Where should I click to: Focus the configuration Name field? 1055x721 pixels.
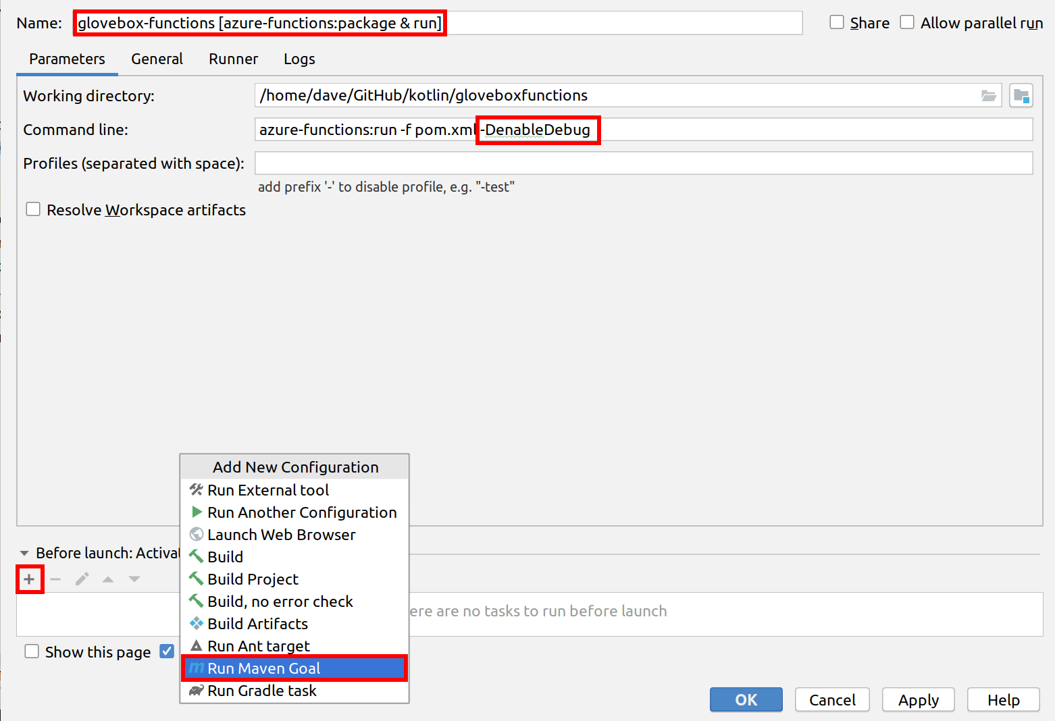[438, 23]
